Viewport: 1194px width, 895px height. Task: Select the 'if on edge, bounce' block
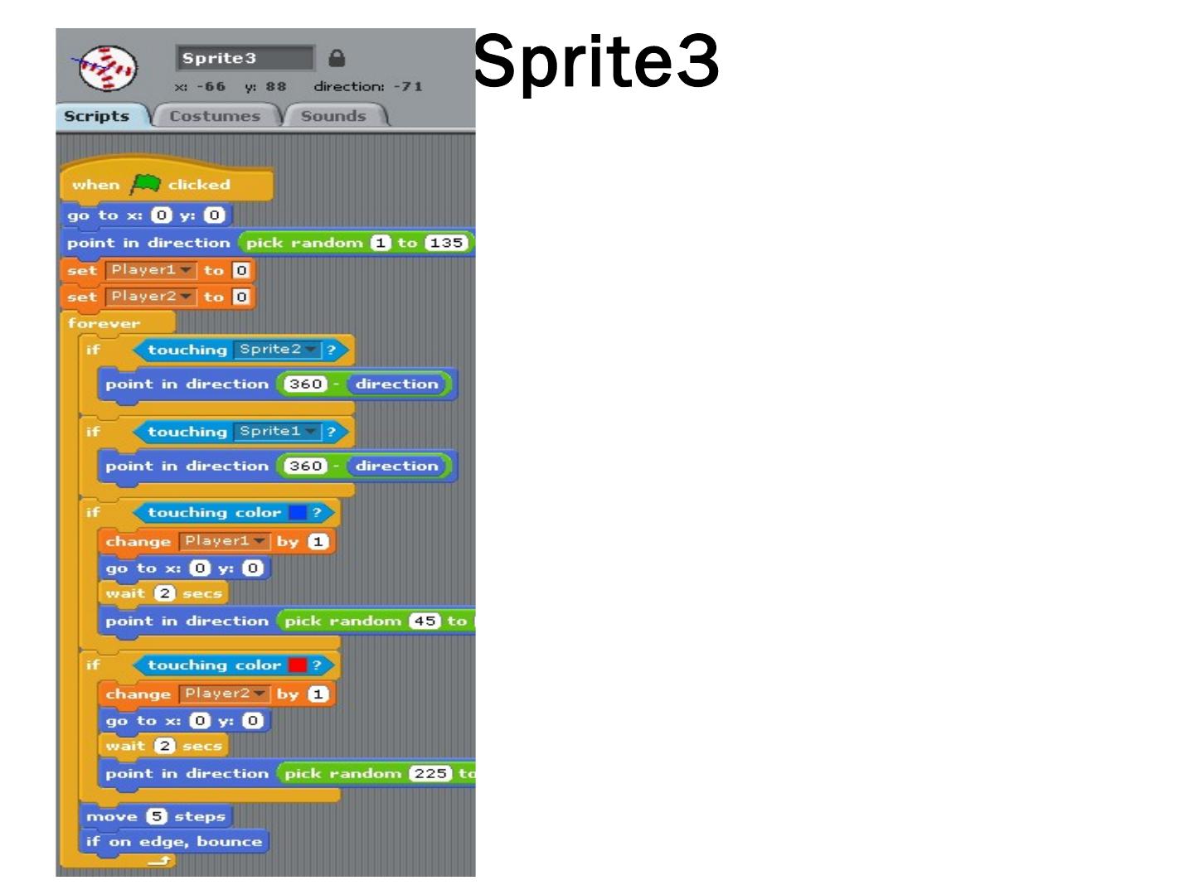click(174, 842)
